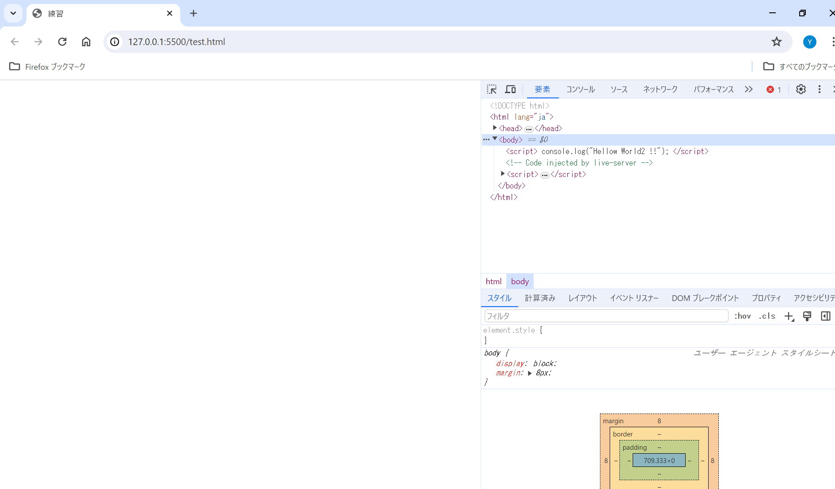Click the add new style rule icon
The image size is (835, 489).
[x=789, y=316]
